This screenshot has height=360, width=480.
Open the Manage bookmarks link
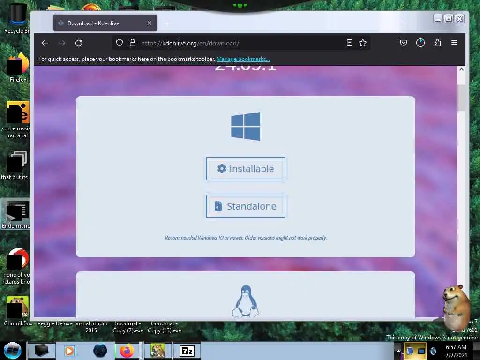[243, 59]
